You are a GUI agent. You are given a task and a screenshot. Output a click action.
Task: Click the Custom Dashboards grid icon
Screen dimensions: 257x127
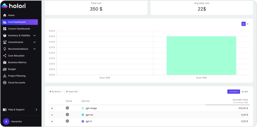tap(5, 29)
